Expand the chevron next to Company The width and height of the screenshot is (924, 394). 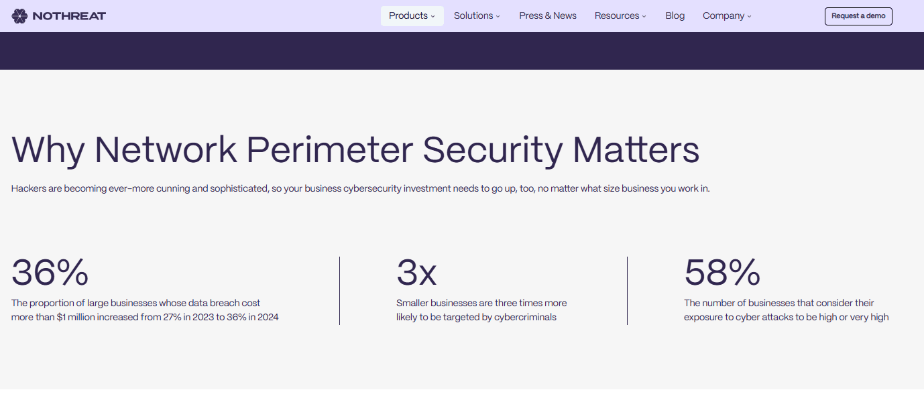[750, 17]
